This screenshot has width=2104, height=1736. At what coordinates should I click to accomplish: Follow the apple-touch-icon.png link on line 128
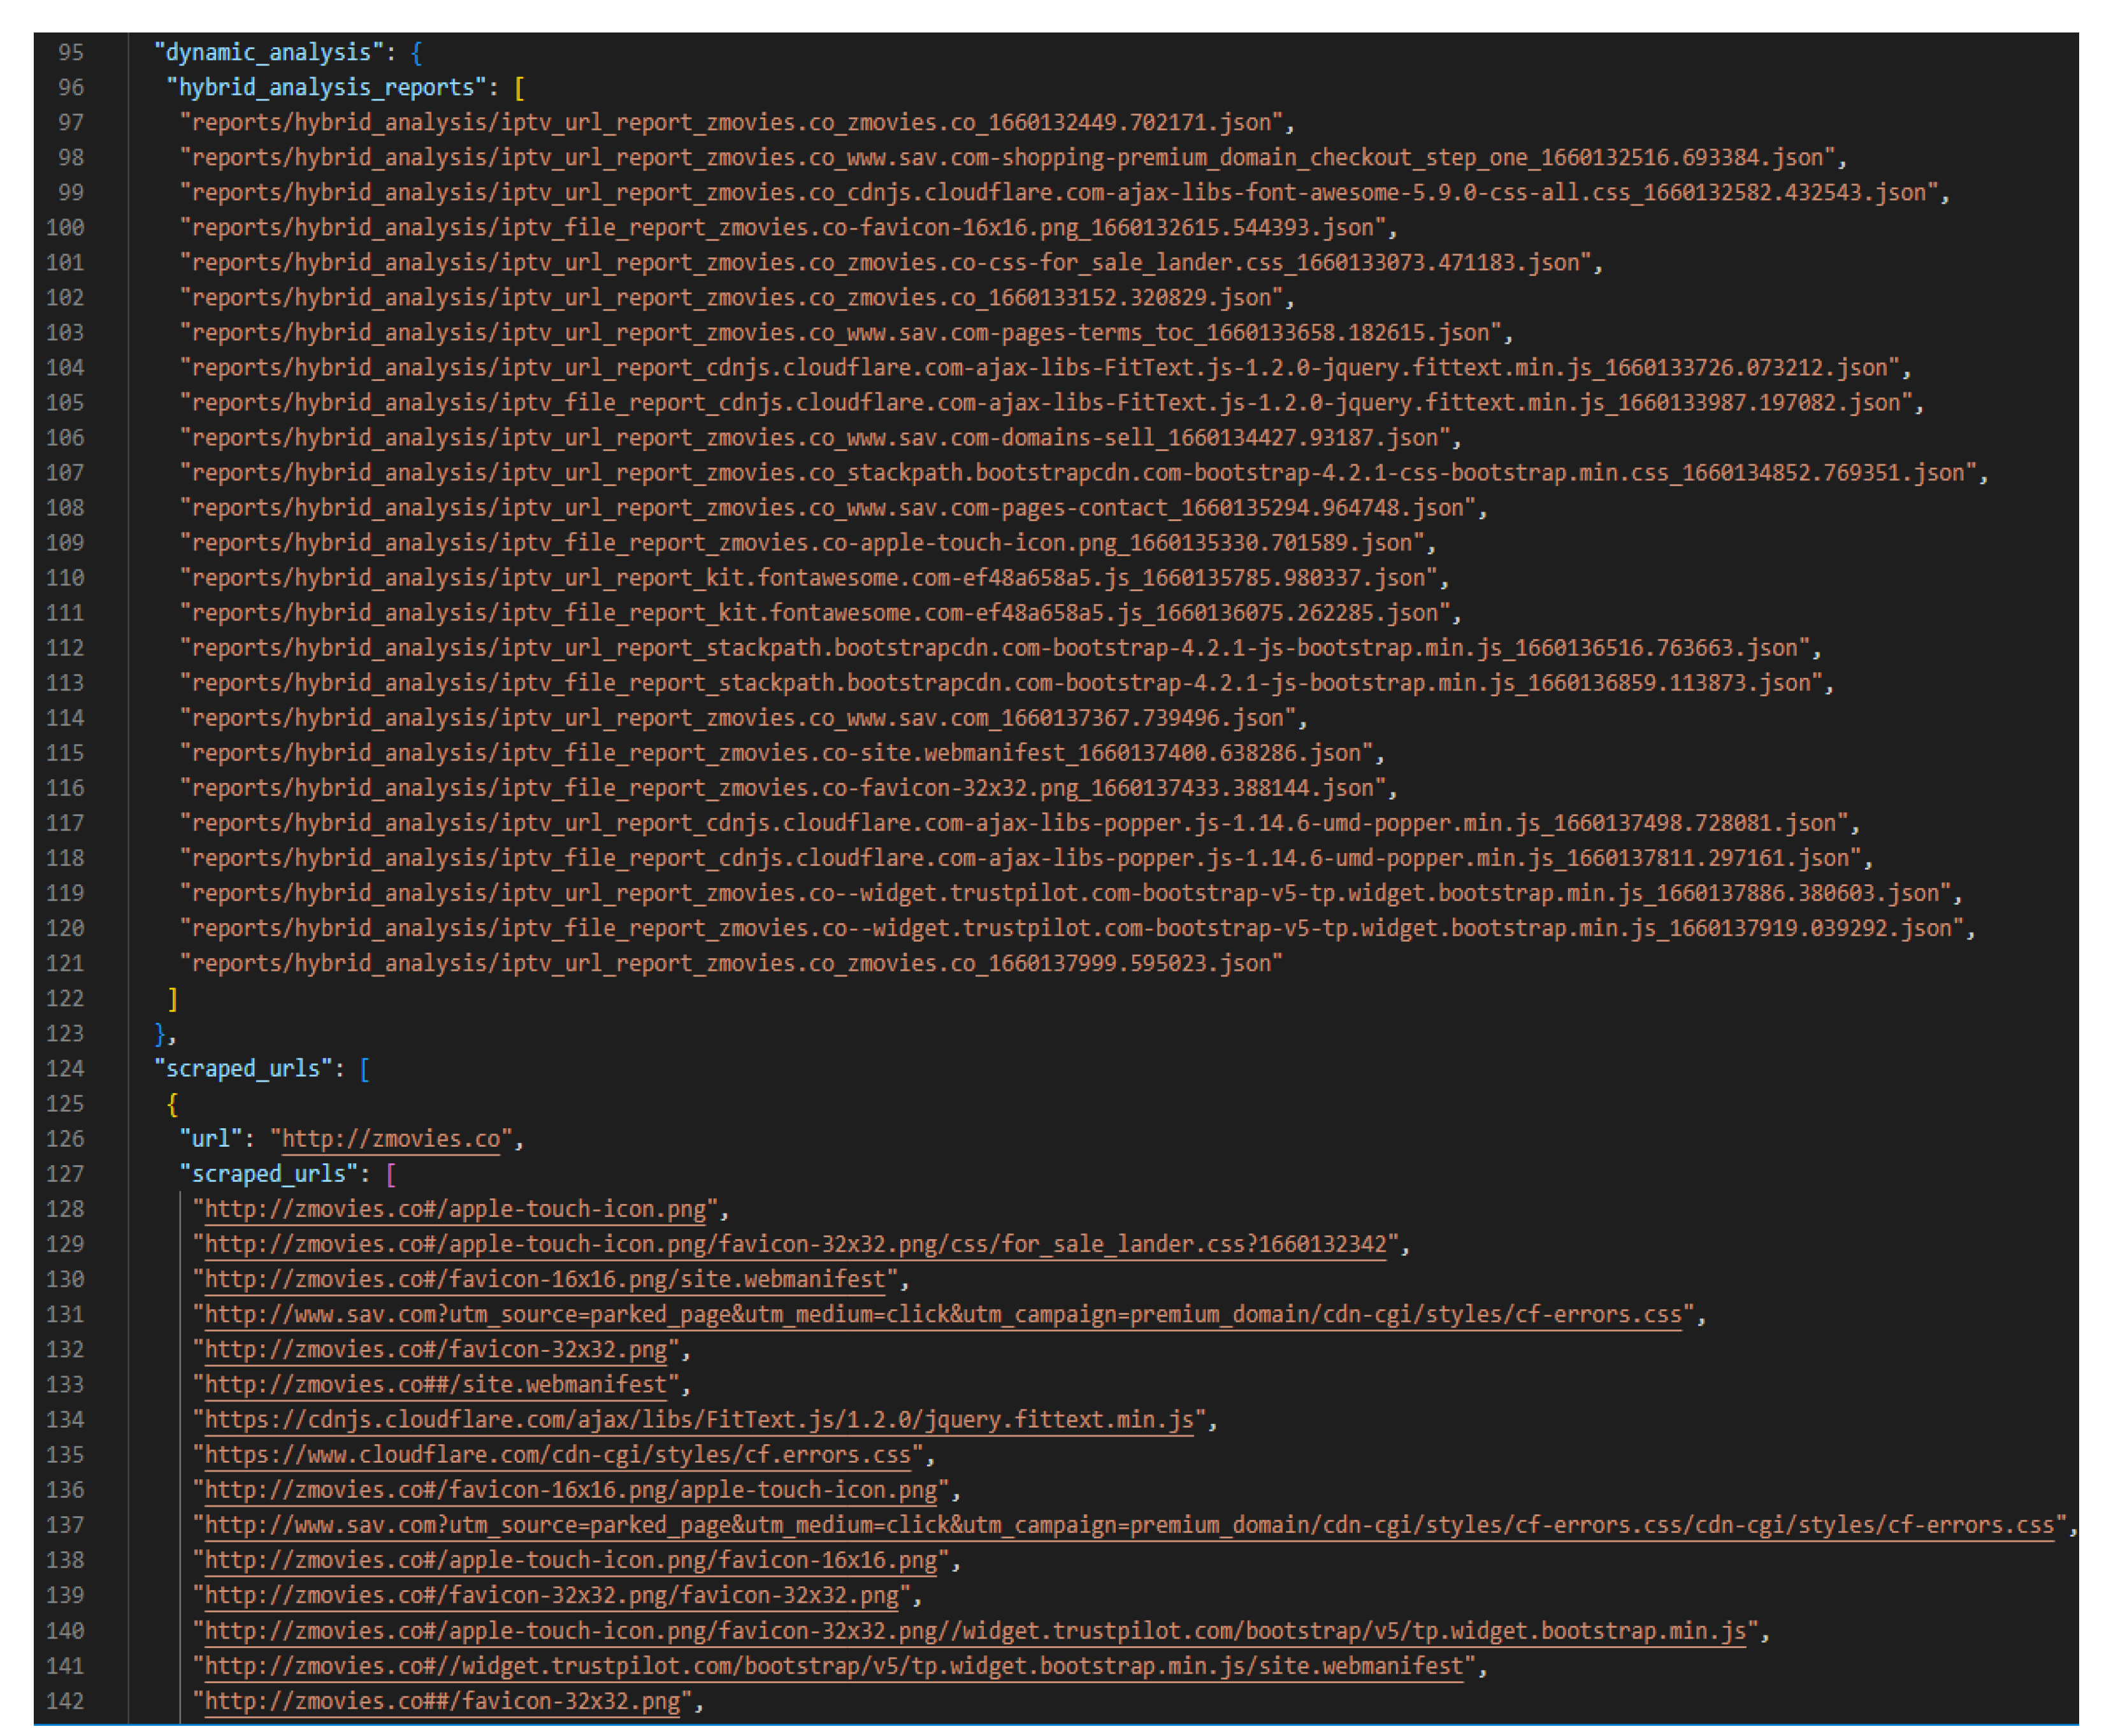click(455, 1209)
